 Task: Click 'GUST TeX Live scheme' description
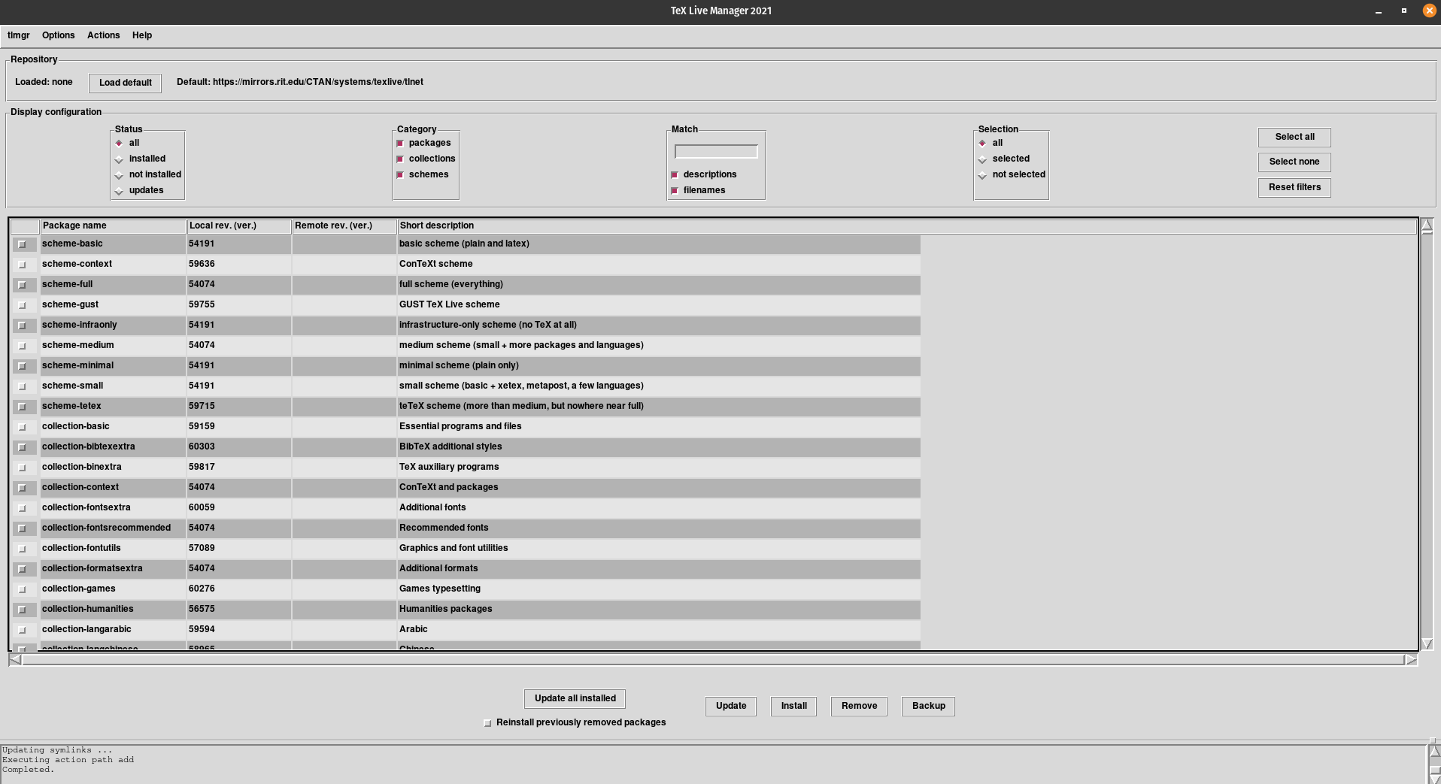pos(449,304)
